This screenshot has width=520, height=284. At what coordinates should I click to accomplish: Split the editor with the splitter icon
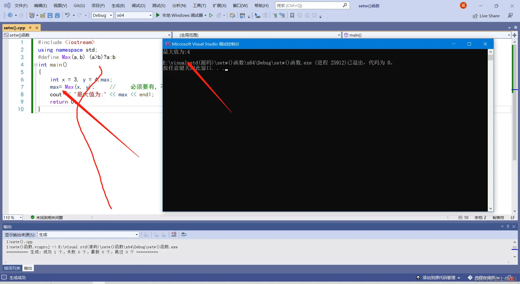pos(515,35)
